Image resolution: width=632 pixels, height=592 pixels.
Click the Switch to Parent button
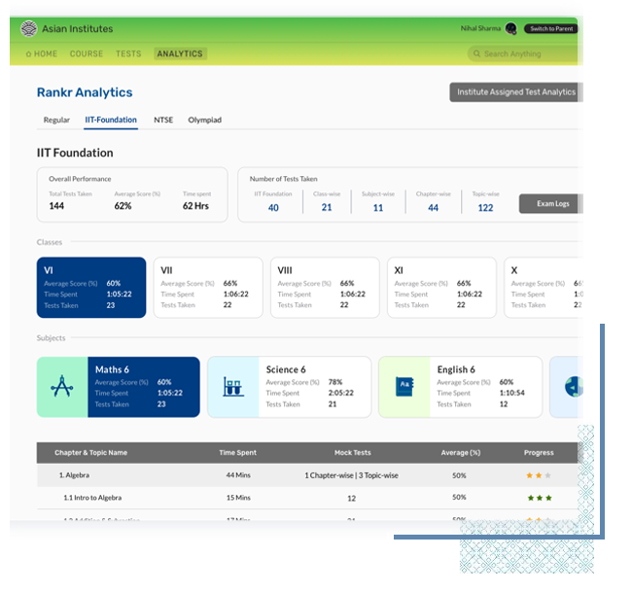[x=551, y=28]
